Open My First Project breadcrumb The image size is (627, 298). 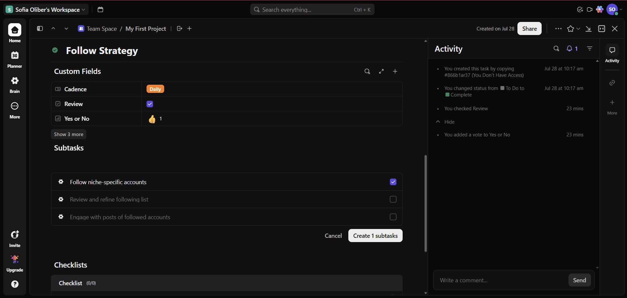pyautogui.click(x=146, y=28)
